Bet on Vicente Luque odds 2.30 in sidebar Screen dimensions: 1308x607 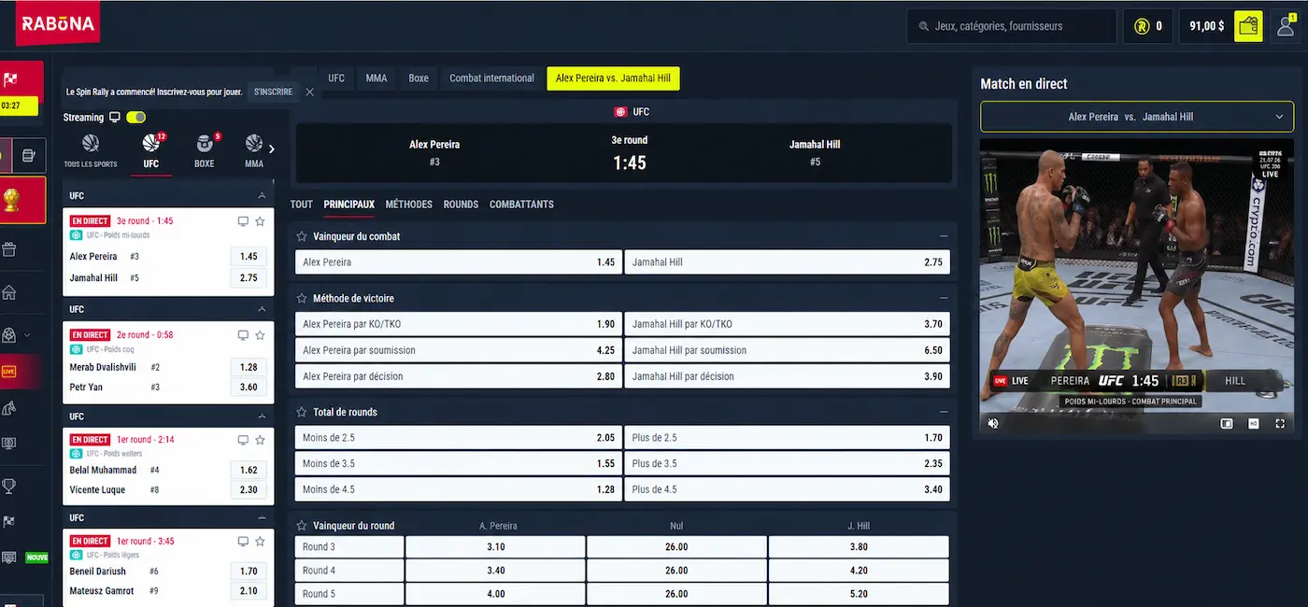coord(249,489)
